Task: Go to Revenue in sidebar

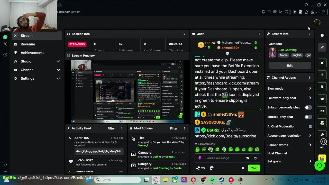Action: [37, 44]
